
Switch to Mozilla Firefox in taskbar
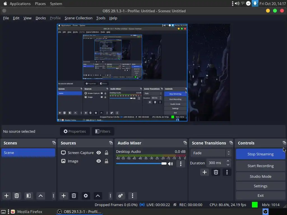pos(27,212)
